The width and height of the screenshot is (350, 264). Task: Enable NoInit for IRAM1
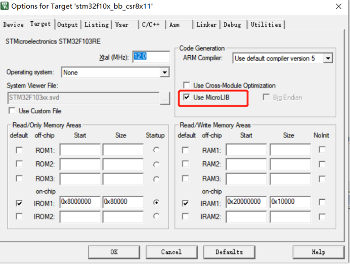322,202
